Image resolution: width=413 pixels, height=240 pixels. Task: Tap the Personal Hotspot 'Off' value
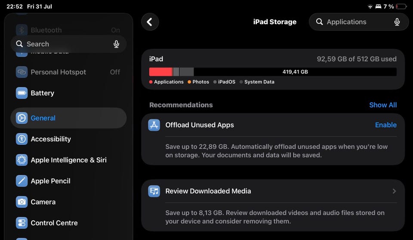point(115,72)
